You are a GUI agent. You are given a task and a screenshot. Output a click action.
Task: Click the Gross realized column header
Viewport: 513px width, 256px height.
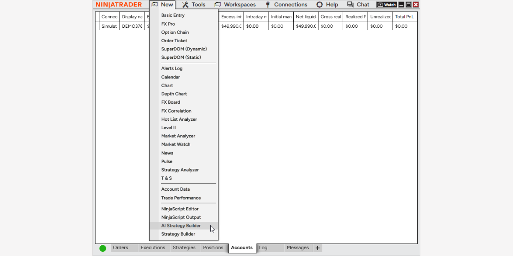coord(330,17)
